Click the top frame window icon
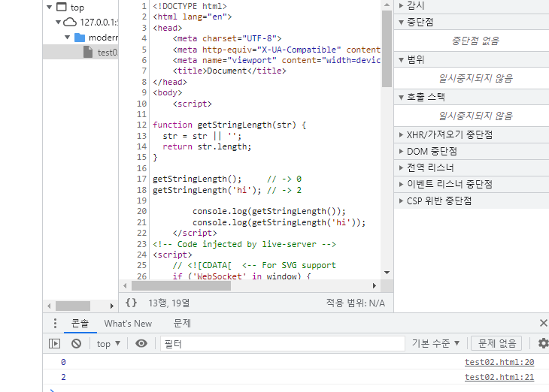Viewport: 549px width, 392px height. 61,7
